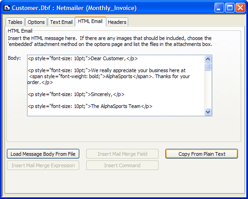This screenshot has height=199, width=248.
Task: Click the Body scrollbar track below thumb
Action: [x=208, y=89]
